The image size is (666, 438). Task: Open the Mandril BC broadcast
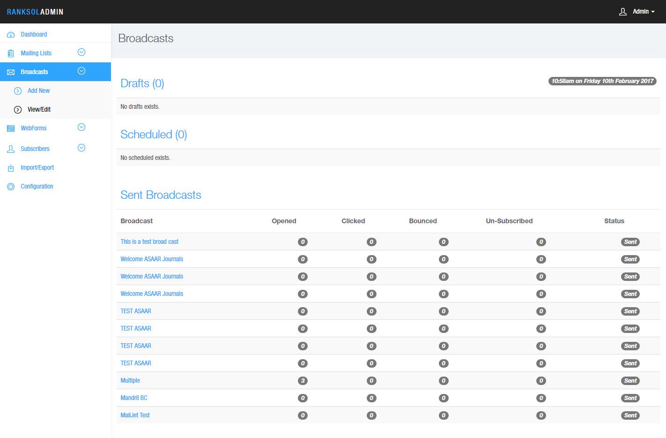134,398
